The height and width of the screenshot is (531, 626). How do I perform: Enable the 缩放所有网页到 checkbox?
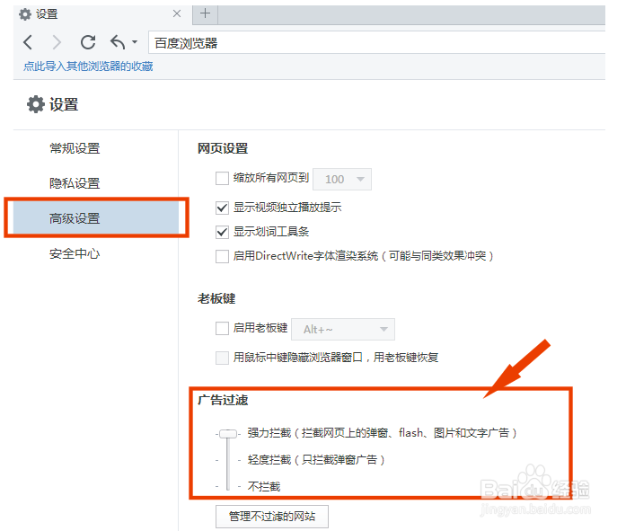coord(222,178)
